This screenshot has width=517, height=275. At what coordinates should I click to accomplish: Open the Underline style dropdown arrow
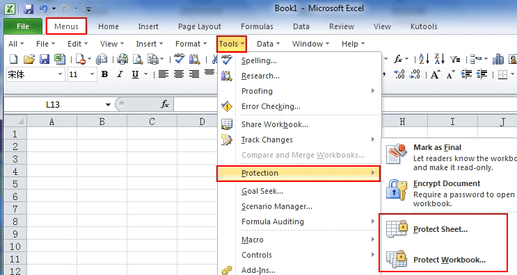(x=145, y=74)
